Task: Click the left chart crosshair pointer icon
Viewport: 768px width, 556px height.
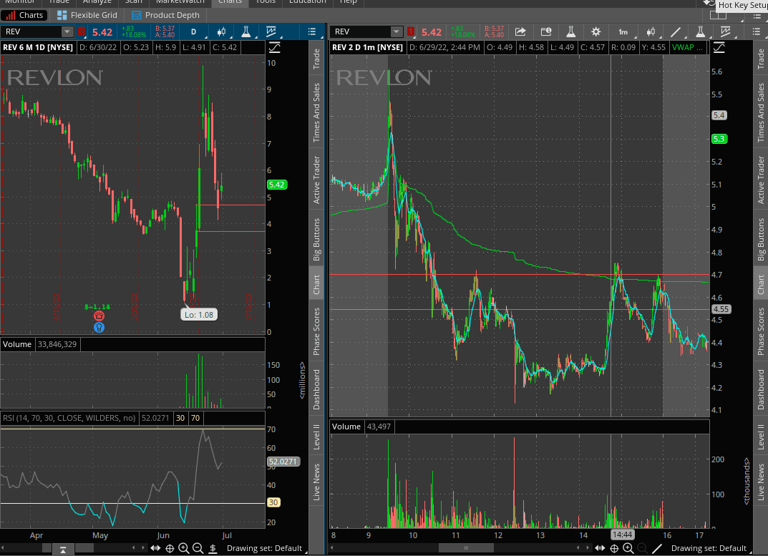Action: click(x=170, y=548)
